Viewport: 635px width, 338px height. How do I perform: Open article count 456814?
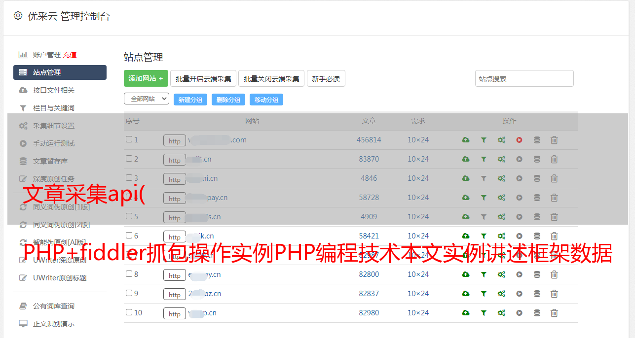pos(369,140)
